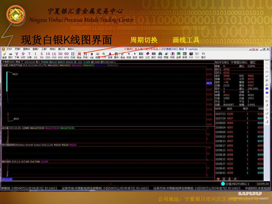Click the 盘 tab below trade list
Screen dimensions: 272x204
[229, 179]
